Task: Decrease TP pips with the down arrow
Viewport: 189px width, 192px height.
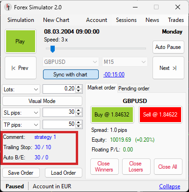Action: coord(79,126)
